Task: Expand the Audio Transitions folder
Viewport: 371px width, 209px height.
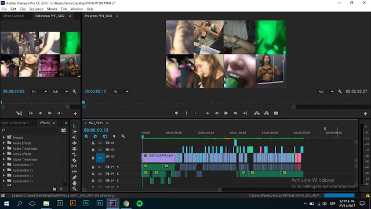Action: pyautogui.click(x=3, y=149)
